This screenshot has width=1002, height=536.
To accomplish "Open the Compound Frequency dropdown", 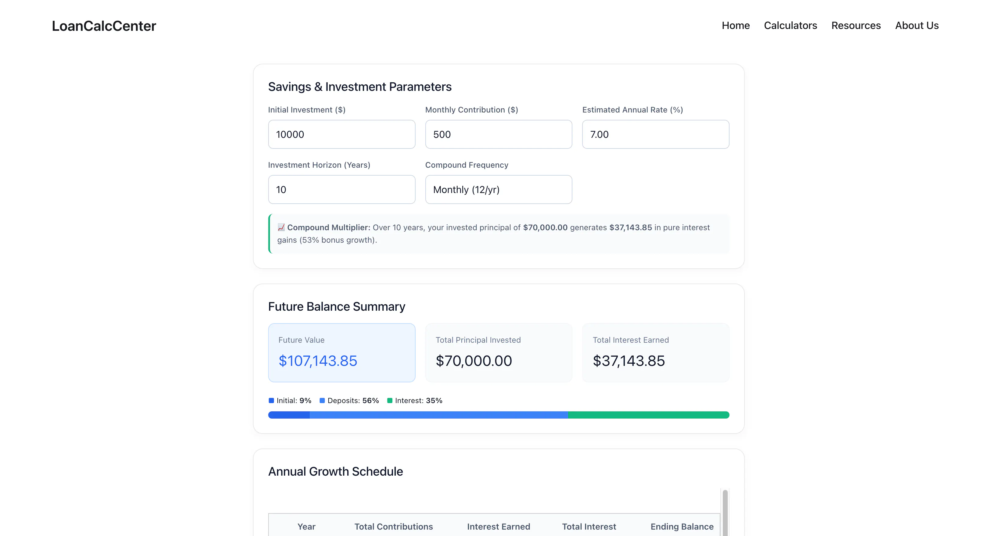I will pyautogui.click(x=499, y=190).
